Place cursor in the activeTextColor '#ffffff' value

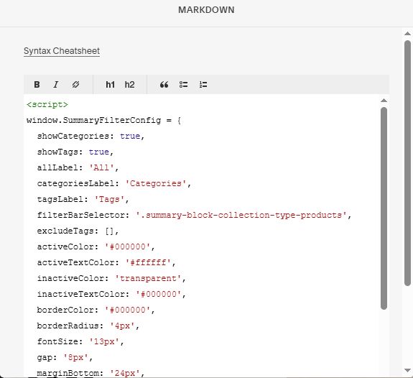point(148,262)
